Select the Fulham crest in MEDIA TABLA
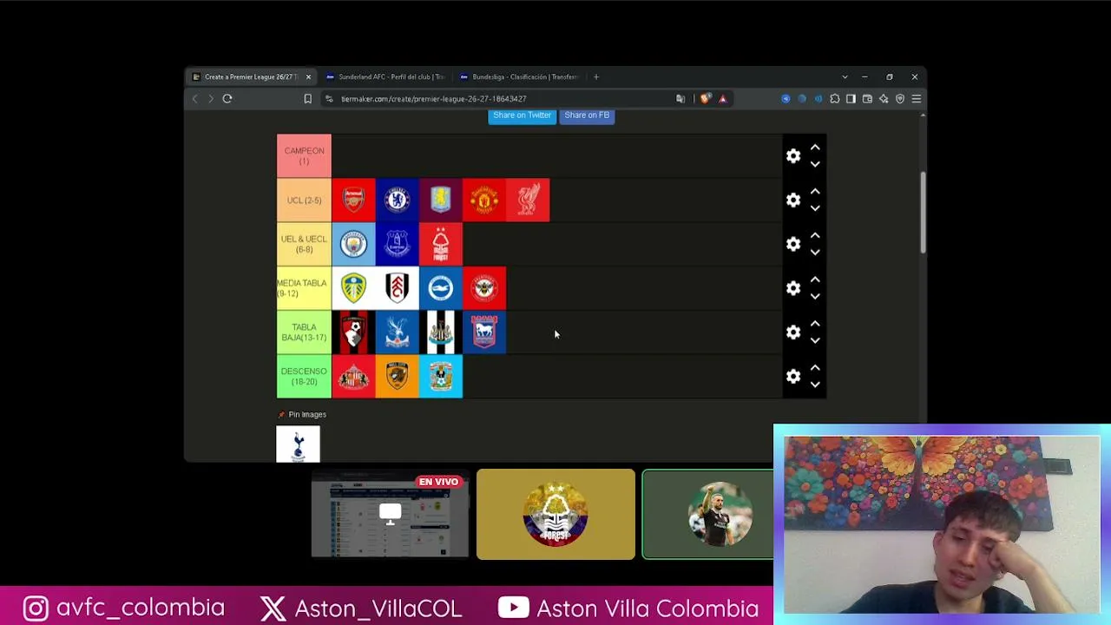Image resolution: width=1111 pixels, height=625 pixels. 397,288
